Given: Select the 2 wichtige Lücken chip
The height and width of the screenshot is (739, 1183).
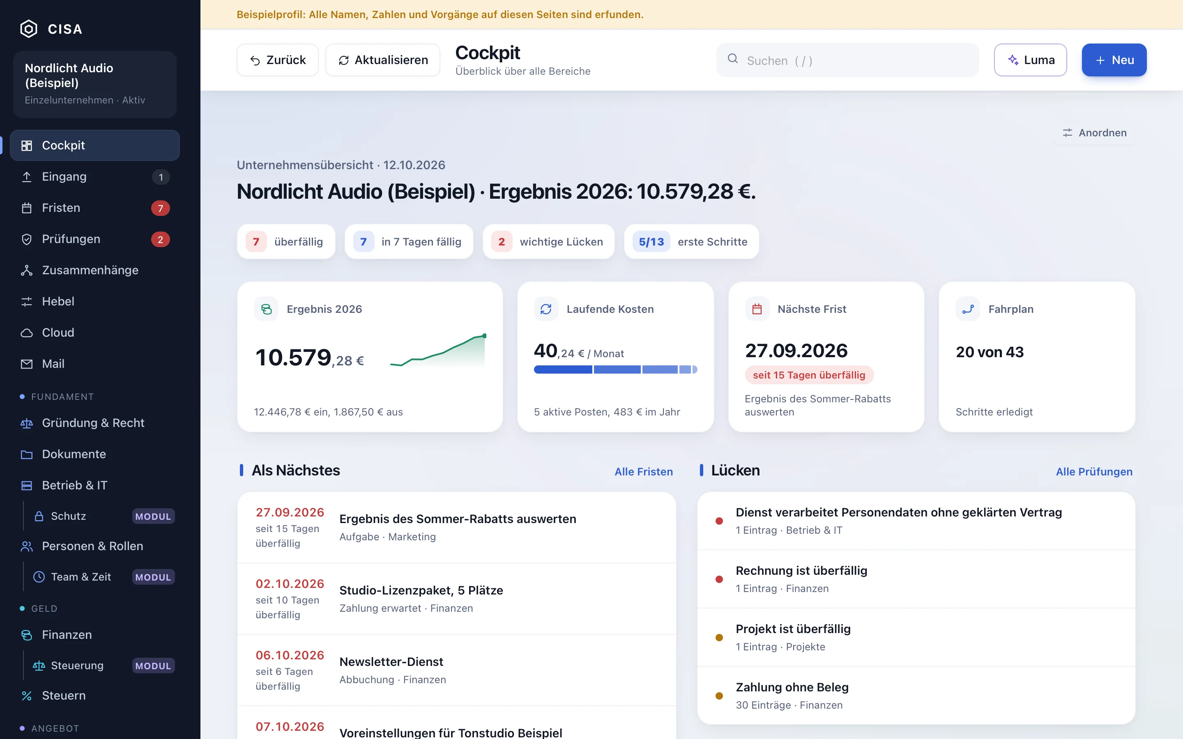Looking at the screenshot, I should coord(548,241).
